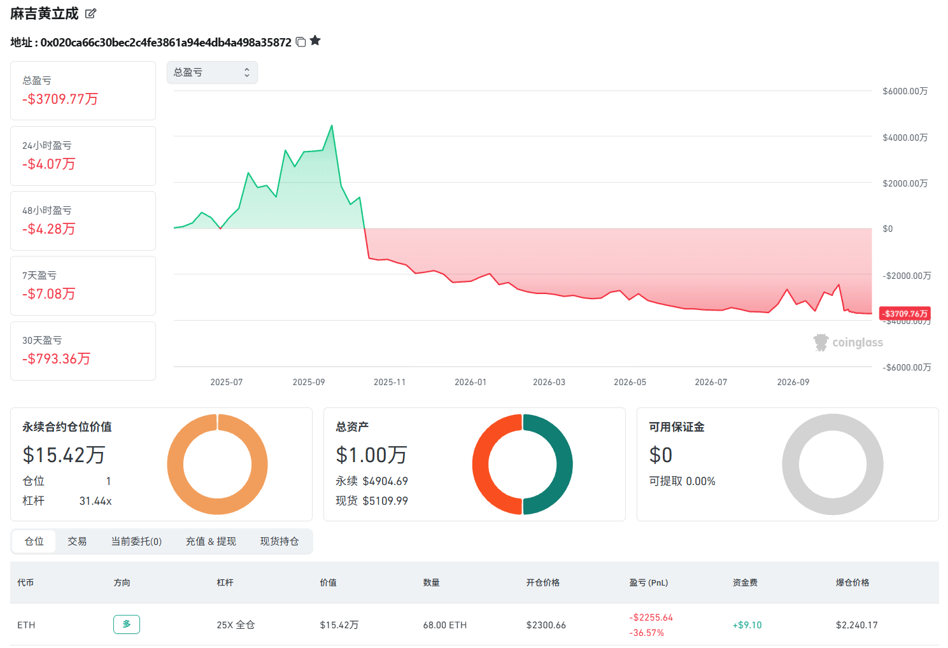Switch to the 交易 tab
Viewport: 948px width, 648px height.
coord(77,541)
